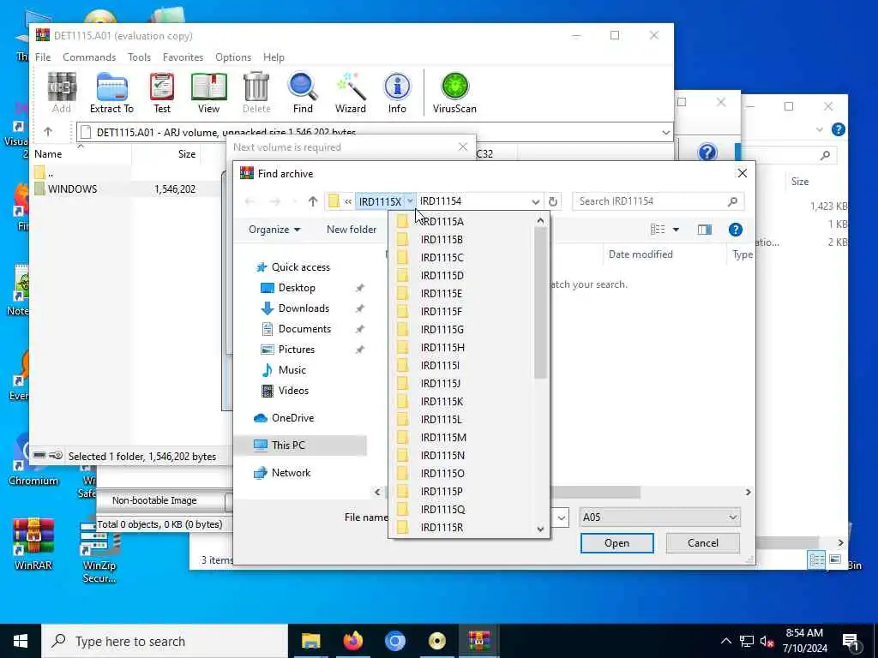Go up one level in WinRAR
Screen dimensions: 878x658
48,132
